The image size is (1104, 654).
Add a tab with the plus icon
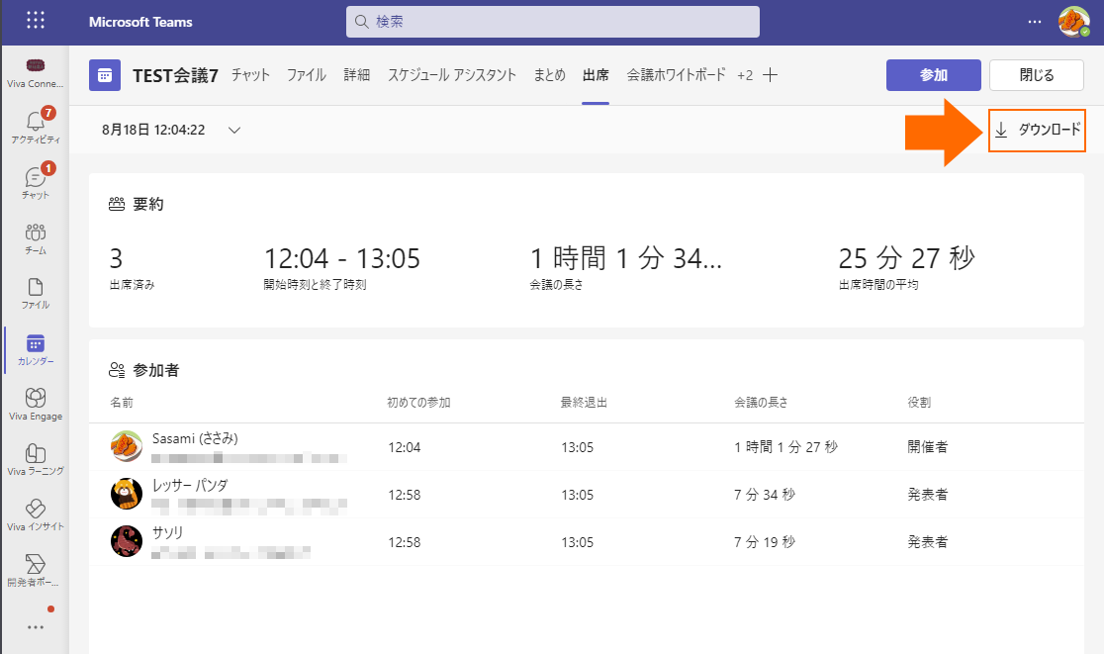point(771,75)
